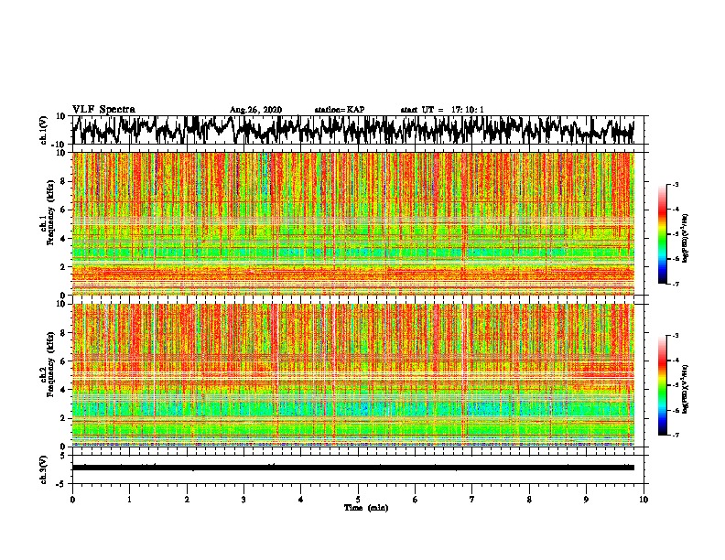Click the time axis tick label "5"
725x560 pixels.
(358, 500)
